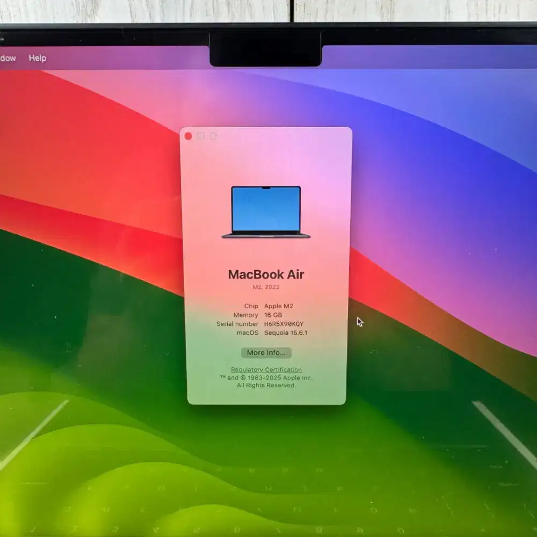Click the Memory label
Image resolution: width=537 pixels, height=537 pixels.
(245, 315)
